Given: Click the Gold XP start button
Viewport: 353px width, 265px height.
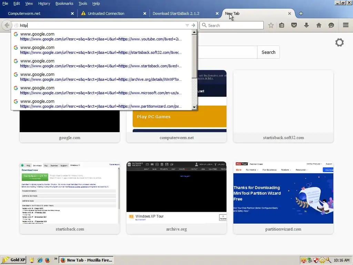Looking at the screenshot, I should pyautogui.click(x=13, y=260).
